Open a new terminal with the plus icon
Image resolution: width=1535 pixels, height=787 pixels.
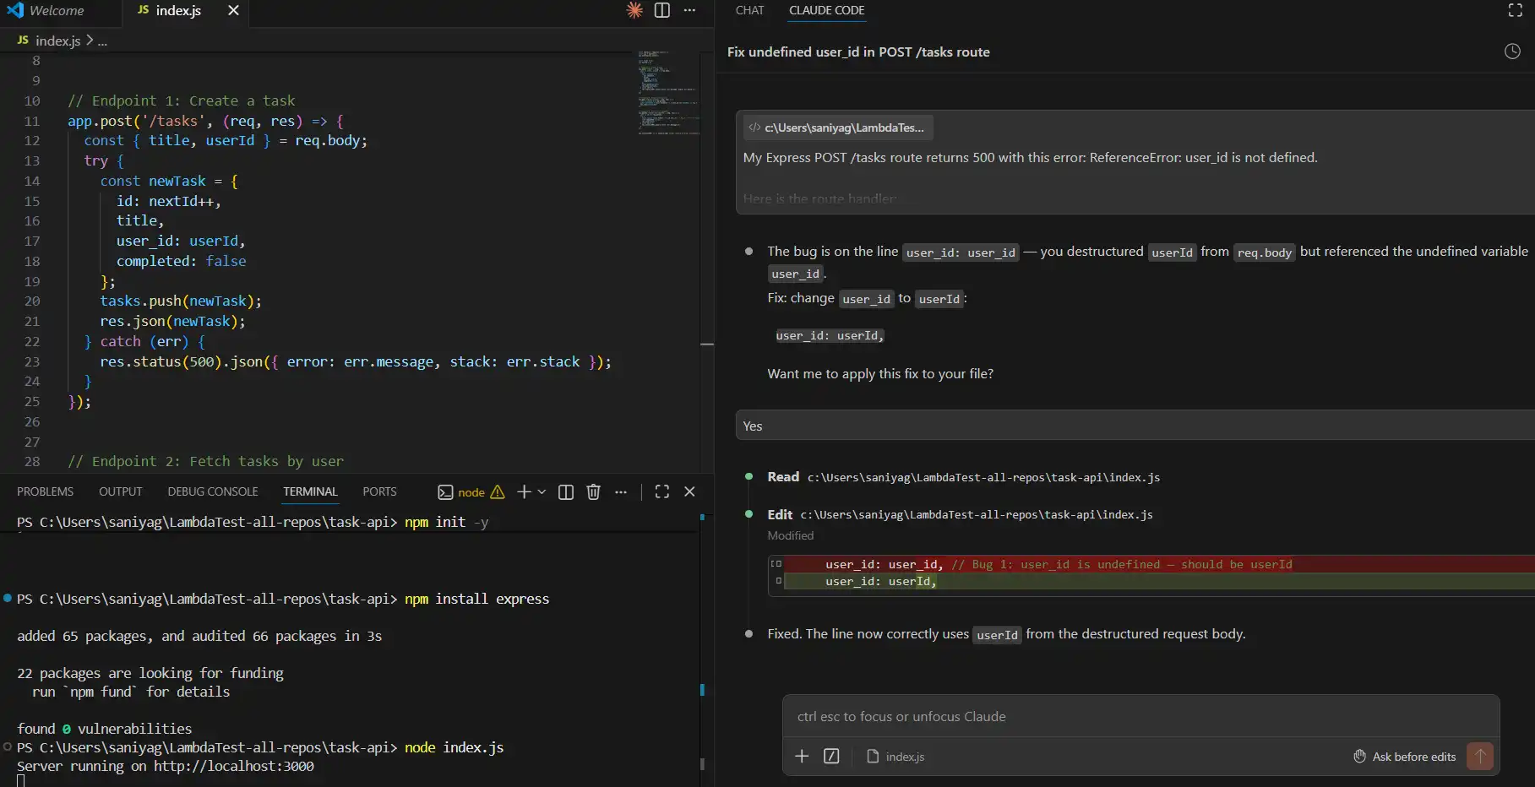point(523,491)
